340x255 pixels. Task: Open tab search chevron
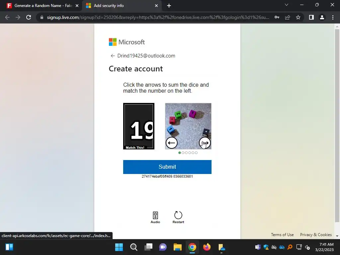coord(287,5)
